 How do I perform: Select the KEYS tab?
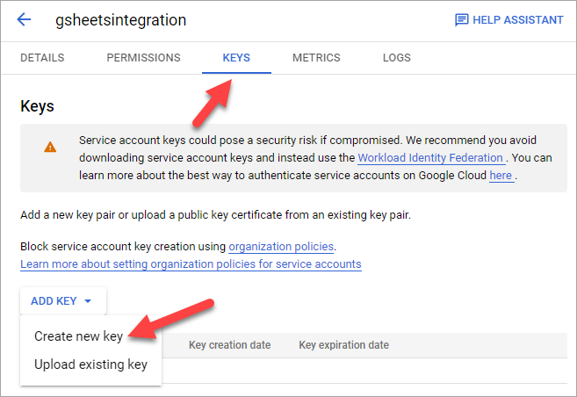tap(236, 58)
